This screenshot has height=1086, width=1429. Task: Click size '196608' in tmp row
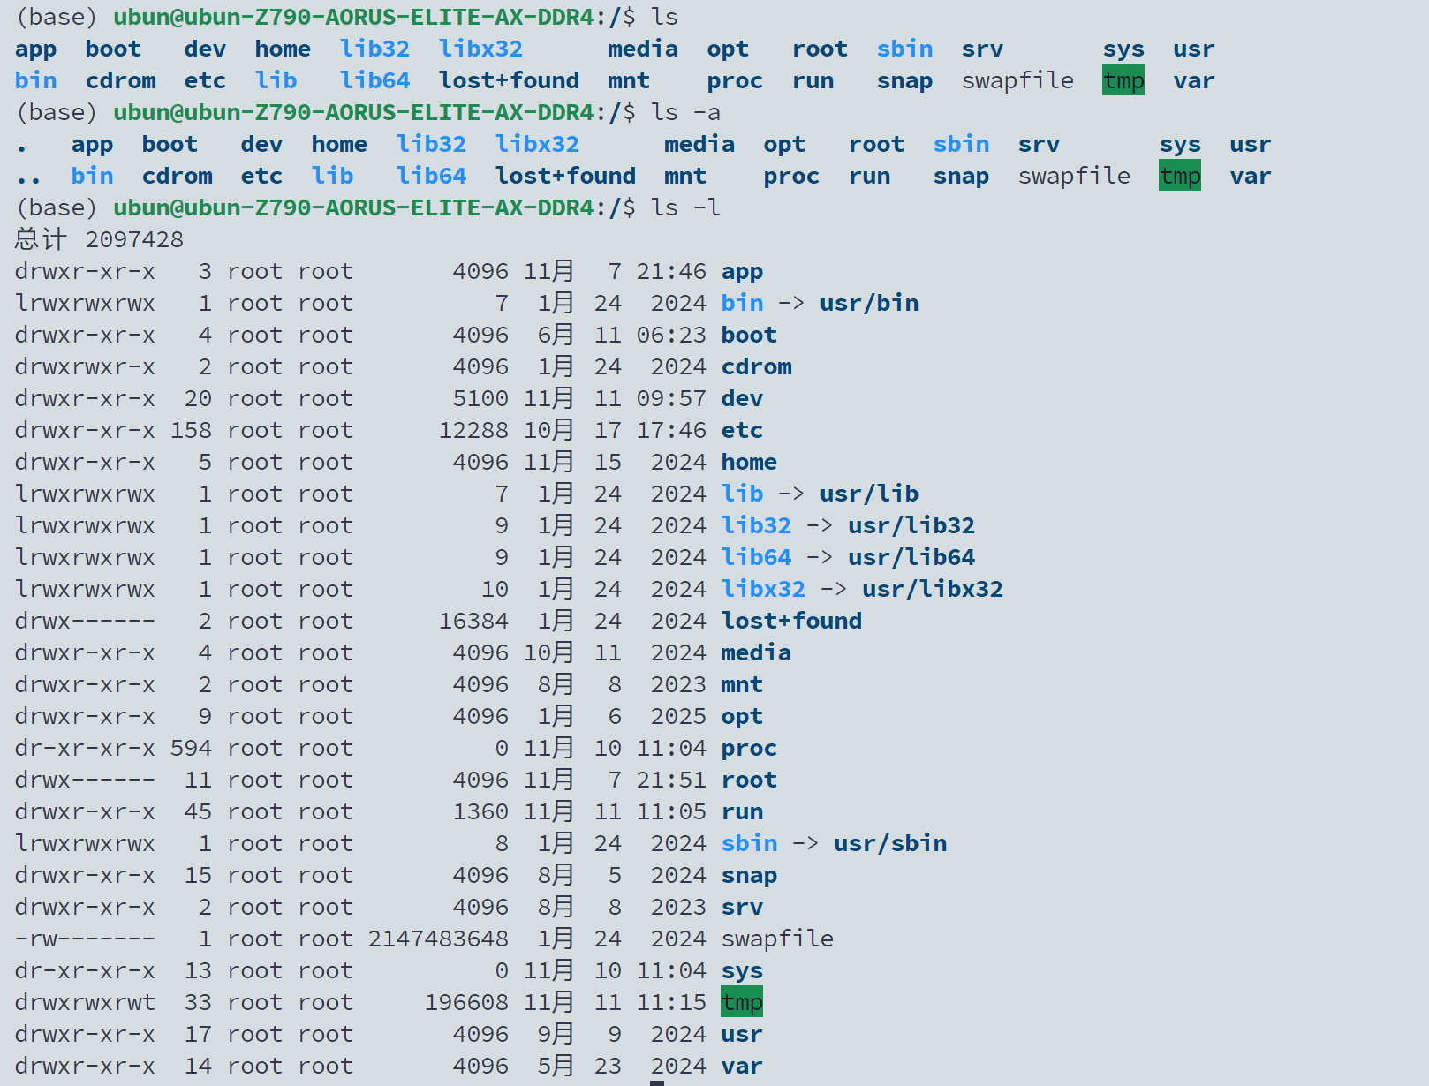point(466,1002)
